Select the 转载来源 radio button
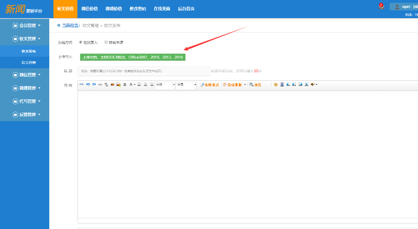Image resolution: width=418 pixels, height=229 pixels. point(106,42)
